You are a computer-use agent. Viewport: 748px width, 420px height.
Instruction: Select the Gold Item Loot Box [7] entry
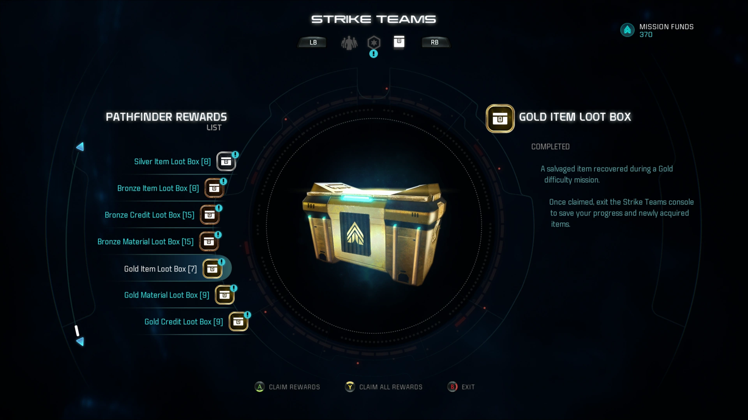tap(171, 269)
